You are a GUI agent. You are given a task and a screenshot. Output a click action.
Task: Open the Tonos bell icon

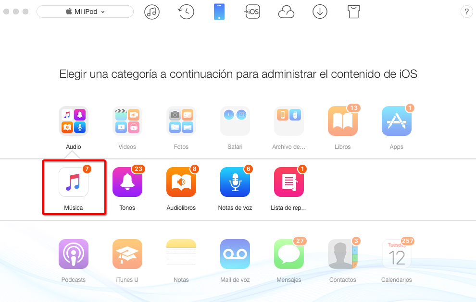127,182
